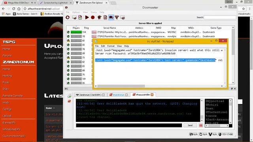Open Notepad's Help menu
Image resolution: width=253 pixels, height=142 pixels.
click(x=126, y=46)
